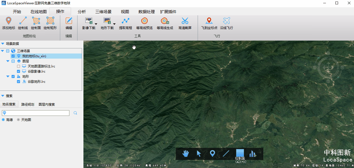Select 我的地标(tu_xin) tree row text

point(34,56)
